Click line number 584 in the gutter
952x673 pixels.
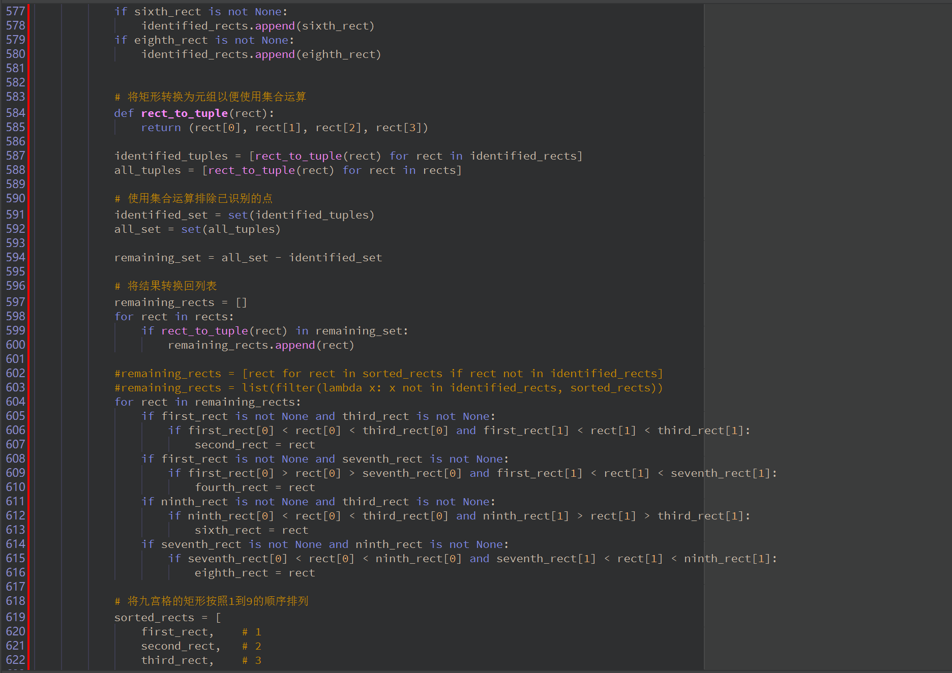[15, 113]
